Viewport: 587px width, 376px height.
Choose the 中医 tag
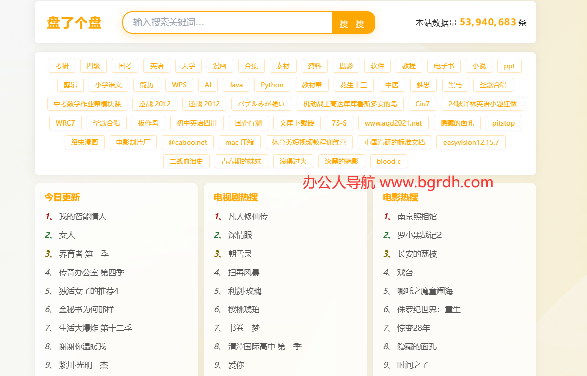click(392, 85)
